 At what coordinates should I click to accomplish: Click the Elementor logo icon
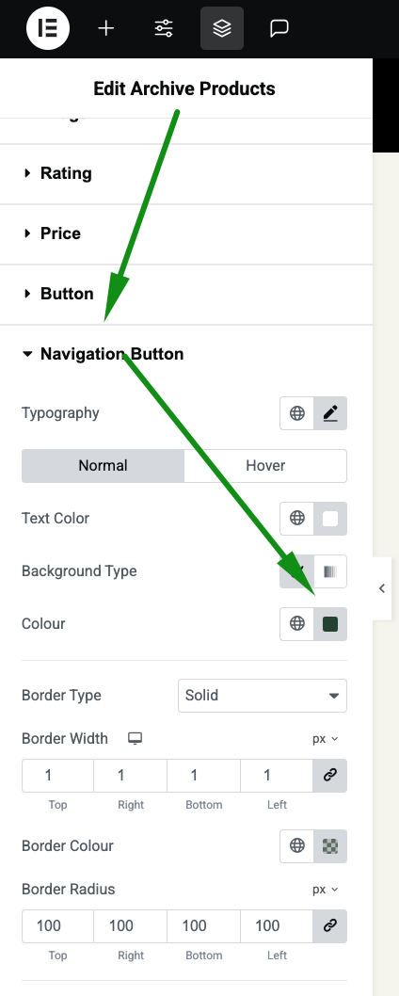tap(48, 28)
